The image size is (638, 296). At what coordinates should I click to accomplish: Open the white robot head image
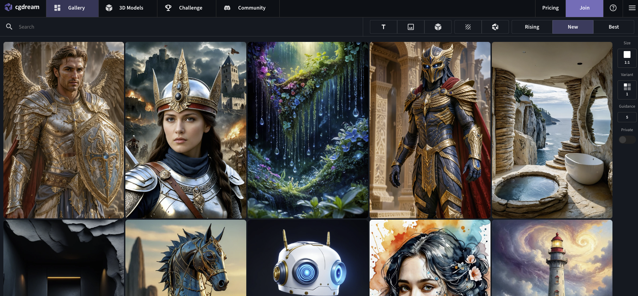(308, 258)
